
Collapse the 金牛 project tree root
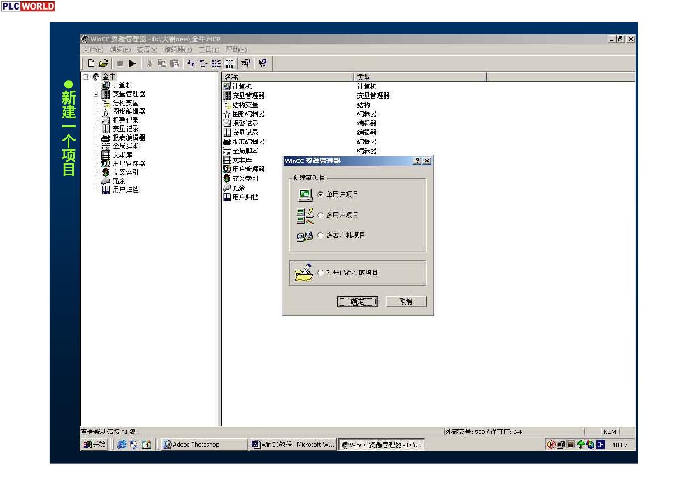[86, 77]
